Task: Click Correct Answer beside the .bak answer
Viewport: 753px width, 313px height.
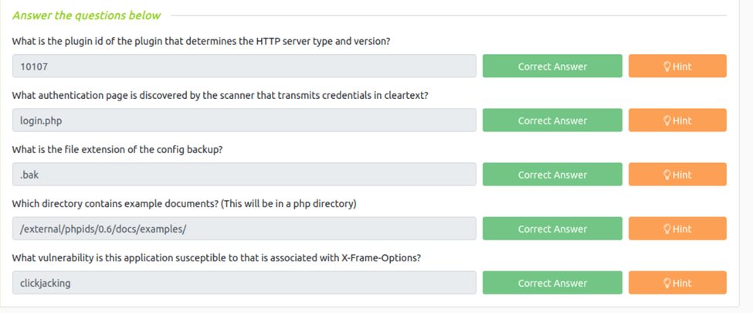Action: [x=552, y=175]
